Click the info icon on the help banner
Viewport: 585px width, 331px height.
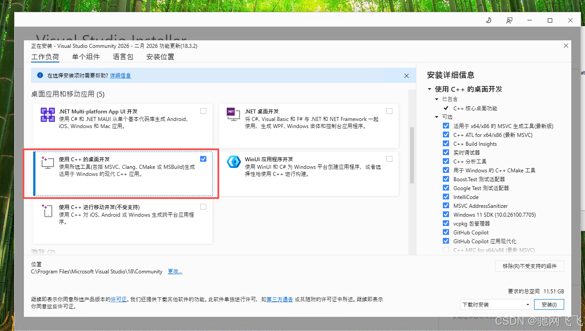click(41, 76)
